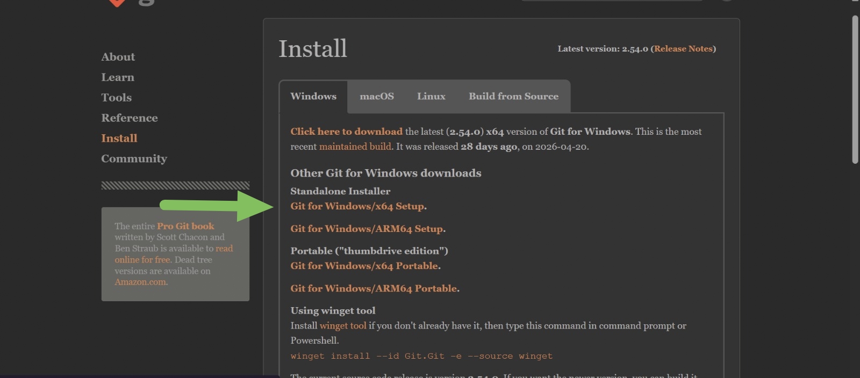
Task: Navigate to the Reference page
Action: click(x=130, y=118)
